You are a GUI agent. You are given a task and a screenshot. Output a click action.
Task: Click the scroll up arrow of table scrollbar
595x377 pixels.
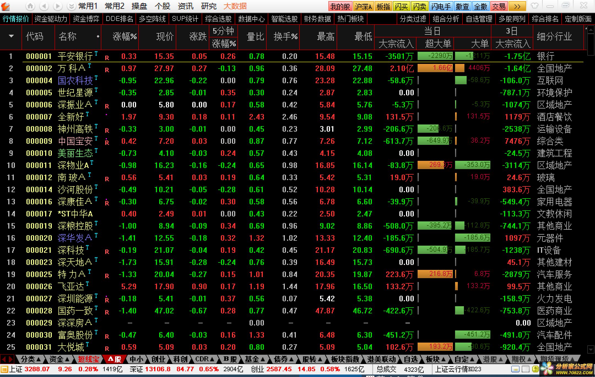click(591, 29)
